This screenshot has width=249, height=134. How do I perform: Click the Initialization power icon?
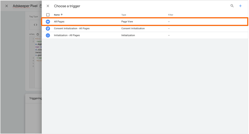[48, 35]
